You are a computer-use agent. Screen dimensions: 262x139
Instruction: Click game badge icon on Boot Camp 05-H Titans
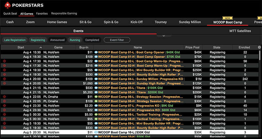[x=96, y=92]
